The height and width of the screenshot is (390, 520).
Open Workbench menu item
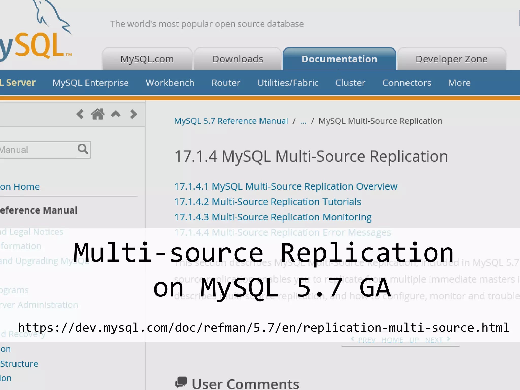coord(170,83)
